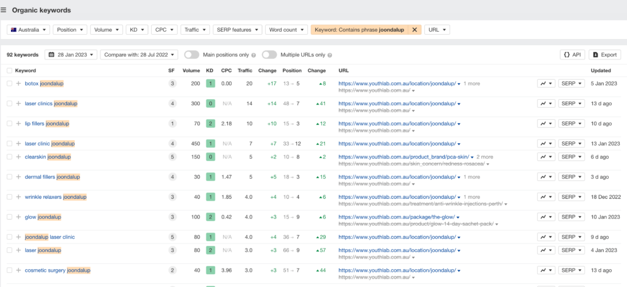This screenshot has height=287, width=627.
Task: Open the calendar date picker 28 Jan 2023
Action: click(x=71, y=54)
